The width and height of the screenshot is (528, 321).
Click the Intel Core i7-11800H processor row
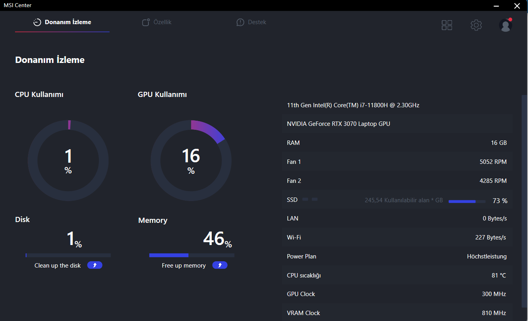(397, 105)
